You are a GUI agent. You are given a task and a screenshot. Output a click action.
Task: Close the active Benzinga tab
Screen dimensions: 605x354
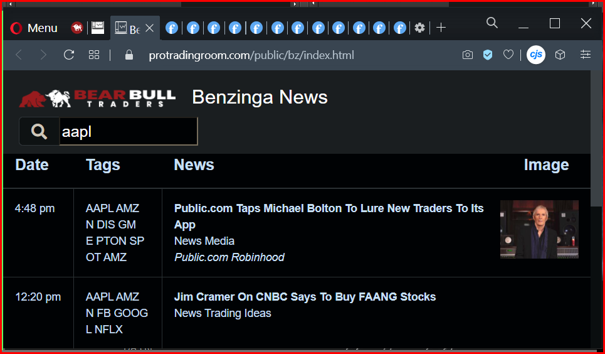pos(149,28)
